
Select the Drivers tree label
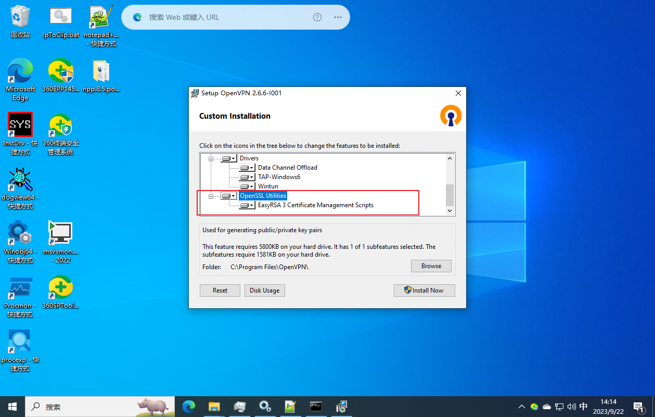249,158
